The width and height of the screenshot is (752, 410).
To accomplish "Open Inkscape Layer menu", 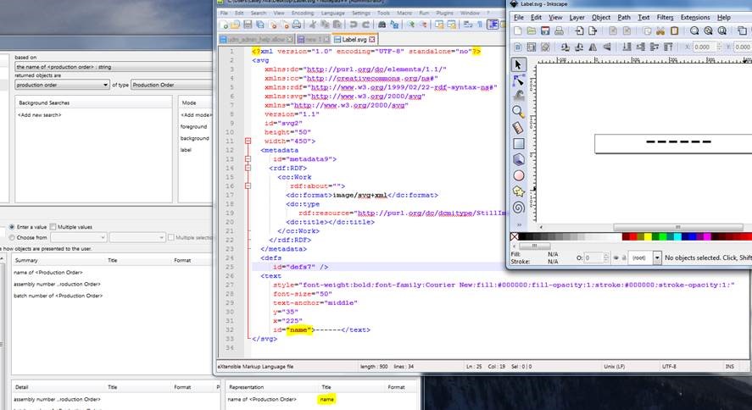I will (577, 17).
